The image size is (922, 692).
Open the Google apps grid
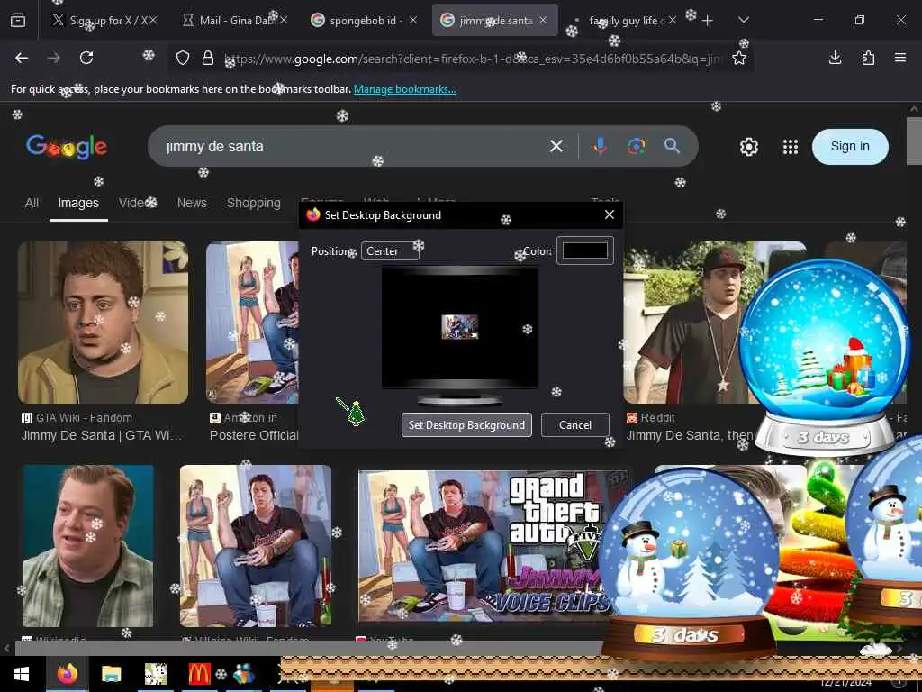791,147
